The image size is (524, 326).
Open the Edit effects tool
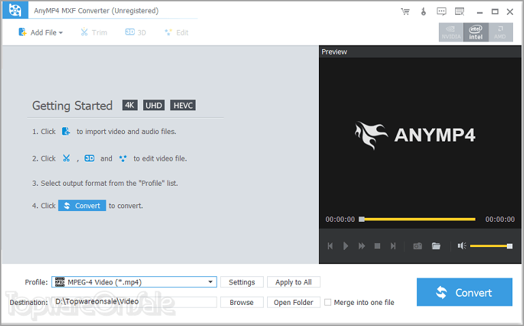coord(176,33)
